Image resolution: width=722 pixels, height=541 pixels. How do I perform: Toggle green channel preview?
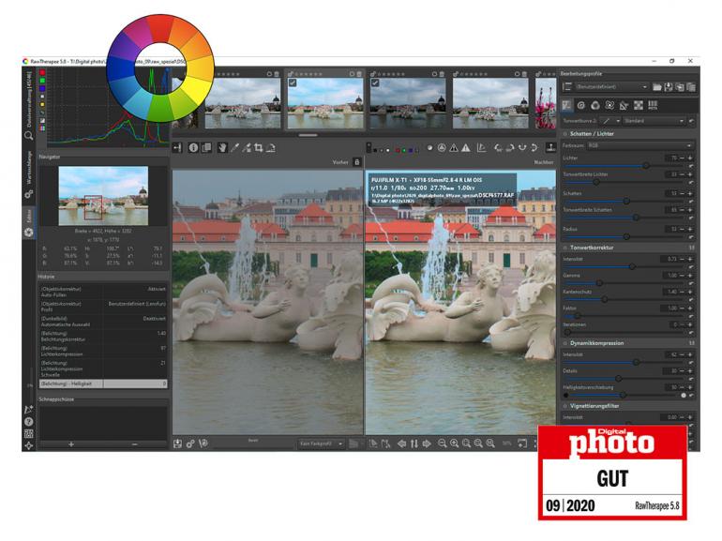point(404,150)
